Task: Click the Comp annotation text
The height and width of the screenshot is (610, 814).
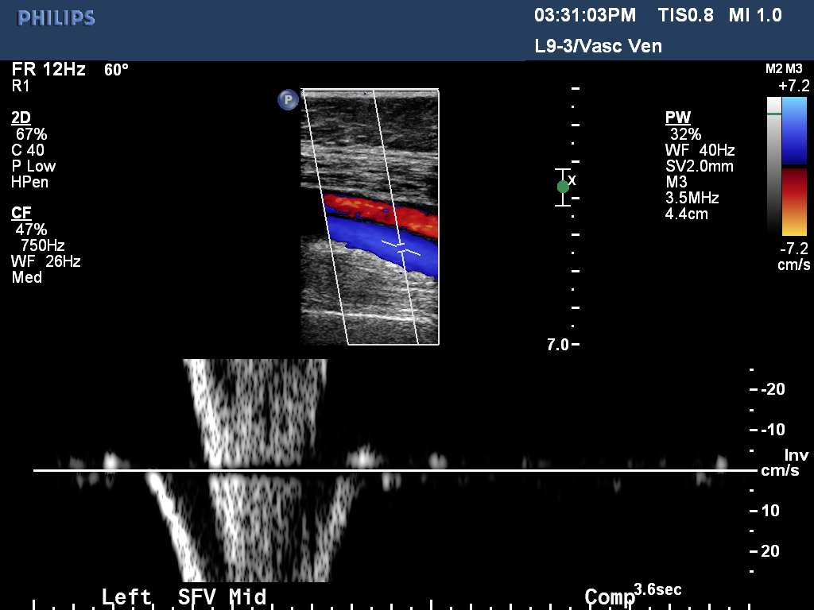Action: click(609, 597)
